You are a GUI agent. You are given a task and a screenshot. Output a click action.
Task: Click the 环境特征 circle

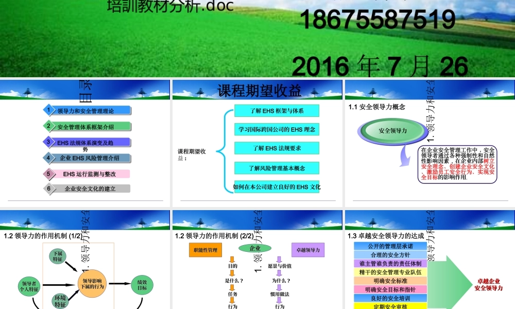click(60, 301)
